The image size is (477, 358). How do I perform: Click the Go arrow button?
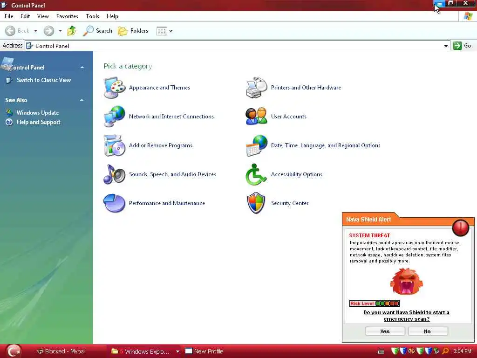pyautogui.click(x=457, y=46)
